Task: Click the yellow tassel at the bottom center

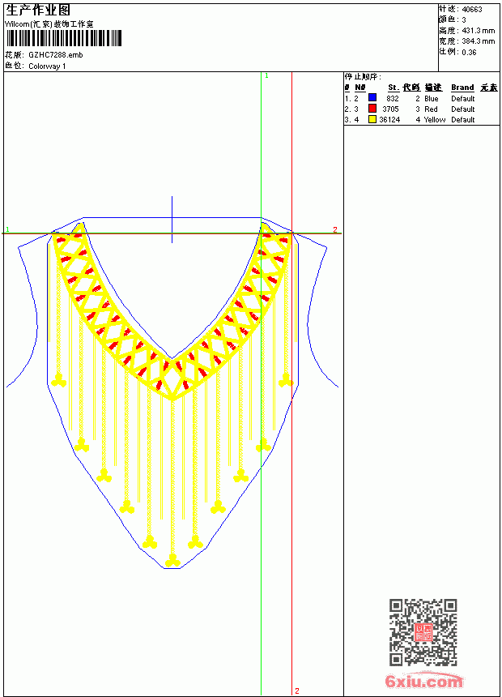Action: pos(172,561)
